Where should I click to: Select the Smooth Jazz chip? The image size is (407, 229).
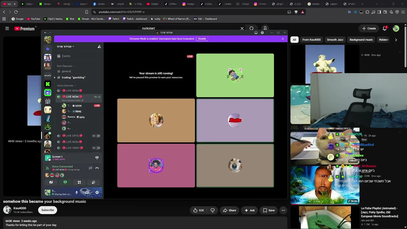click(x=335, y=40)
